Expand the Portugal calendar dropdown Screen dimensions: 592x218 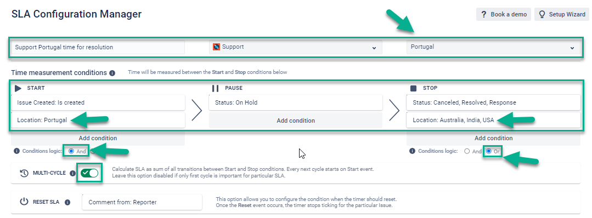[493, 47]
